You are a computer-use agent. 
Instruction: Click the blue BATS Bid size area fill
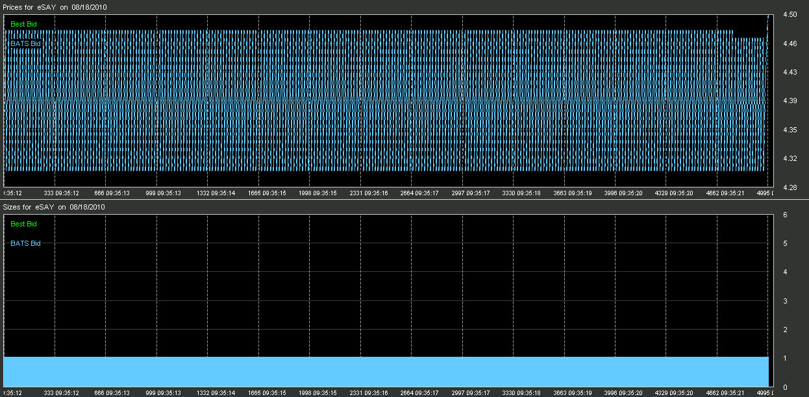386,372
